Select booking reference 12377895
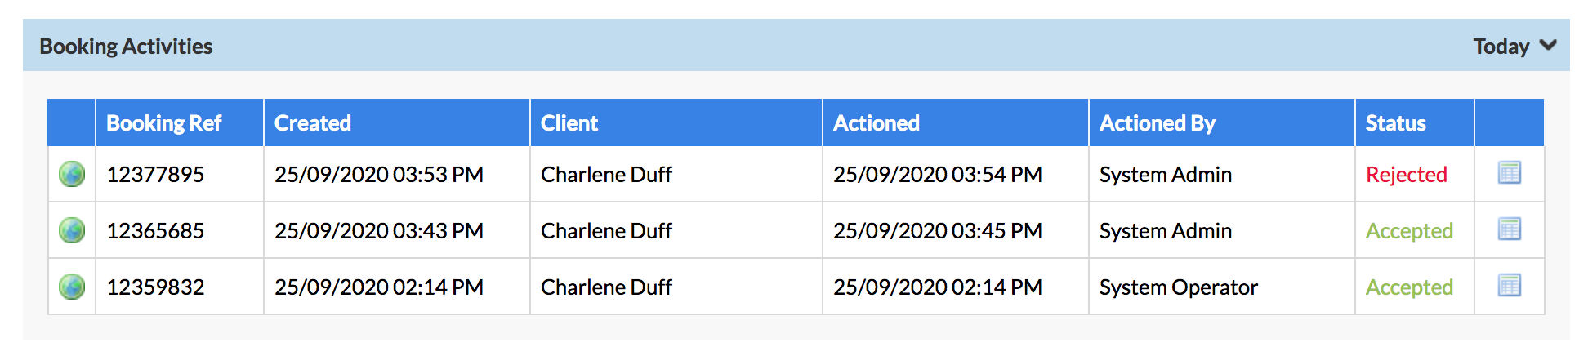This screenshot has height=356, width=1588. [x=155, y=175]
